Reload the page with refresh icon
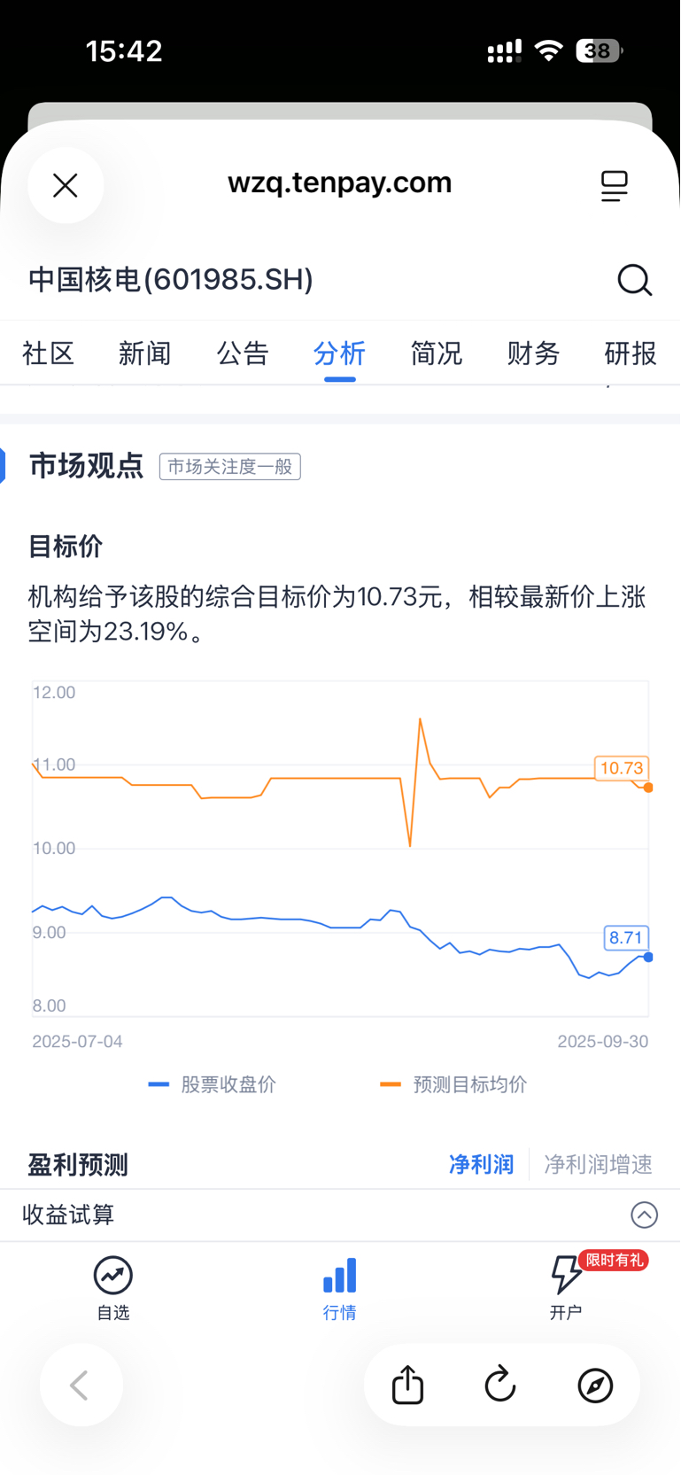 click(x=500, y=1385)
